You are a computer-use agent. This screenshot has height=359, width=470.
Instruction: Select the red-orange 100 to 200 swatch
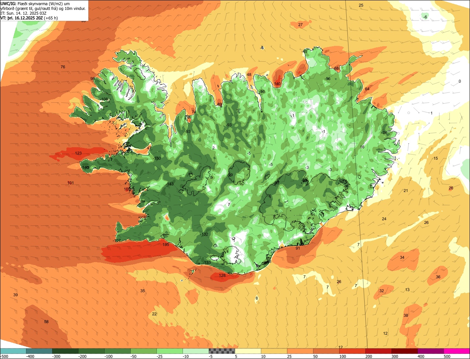[x=352, y=351]
